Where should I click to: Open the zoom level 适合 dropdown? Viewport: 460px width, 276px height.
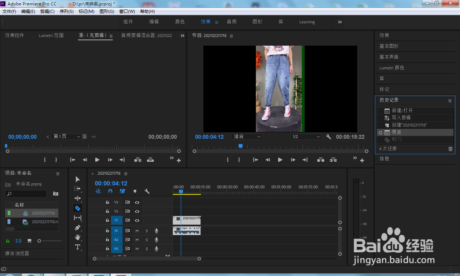[x=247, y=137]
